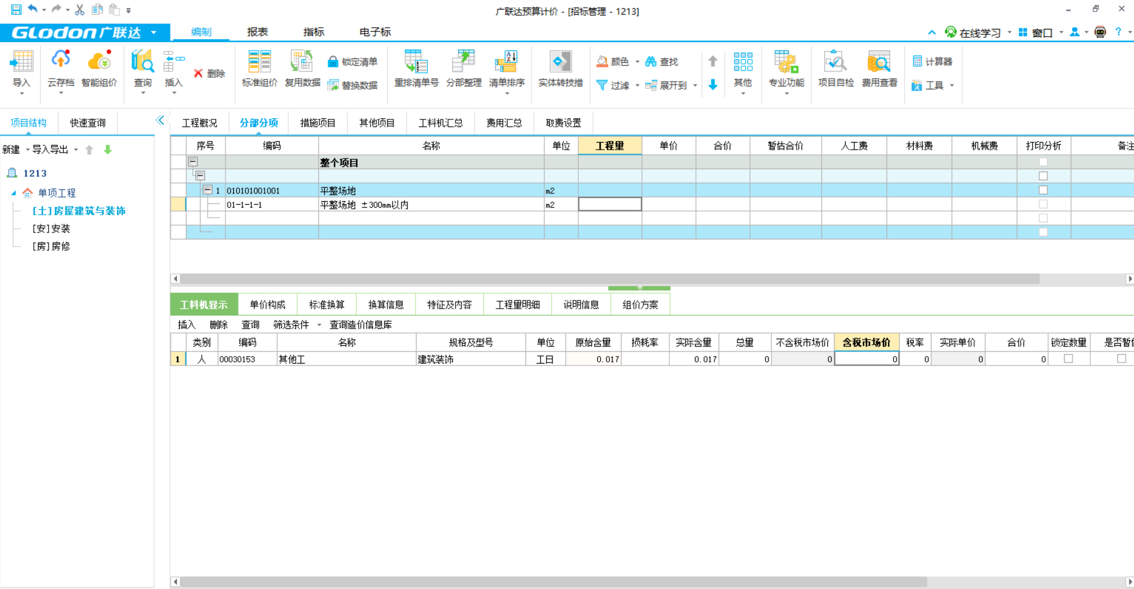The width and height of the screenshot is (1134, 589).
Task: Click 插入 in lower panel toolbar
Action: point(186,325)
